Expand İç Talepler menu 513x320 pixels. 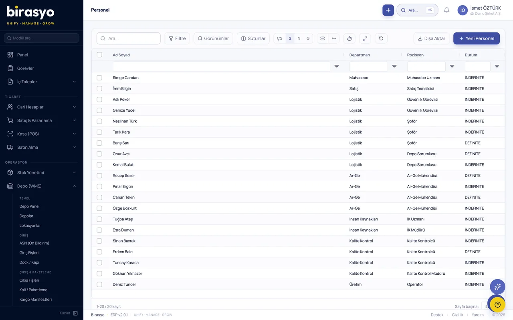[x=42, y=82]
